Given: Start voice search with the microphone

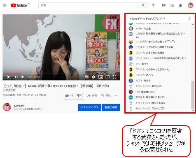Looking at the screenshot, I should pyautogui.click(x=153, y=5).
